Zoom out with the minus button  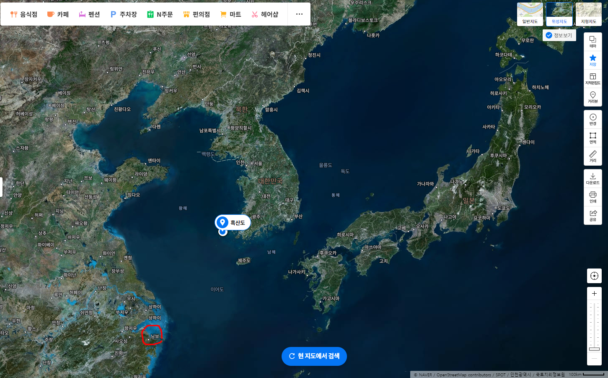594,359
